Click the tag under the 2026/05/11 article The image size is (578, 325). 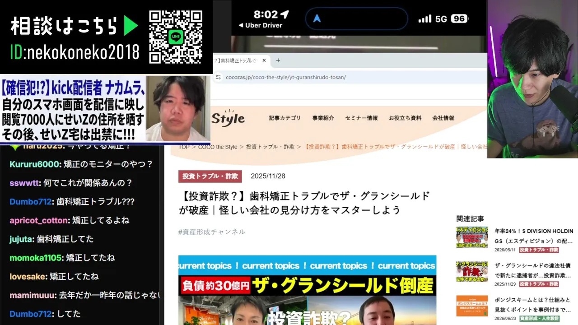539,250
